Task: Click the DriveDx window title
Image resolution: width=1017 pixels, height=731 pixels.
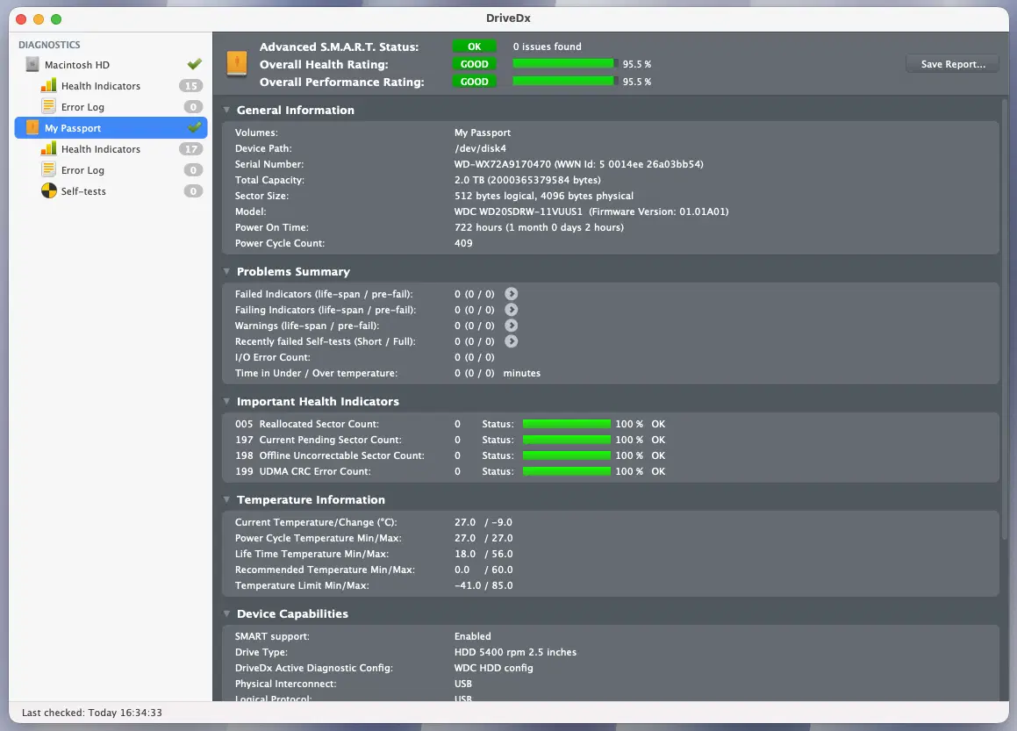Action: pos(509,18)
